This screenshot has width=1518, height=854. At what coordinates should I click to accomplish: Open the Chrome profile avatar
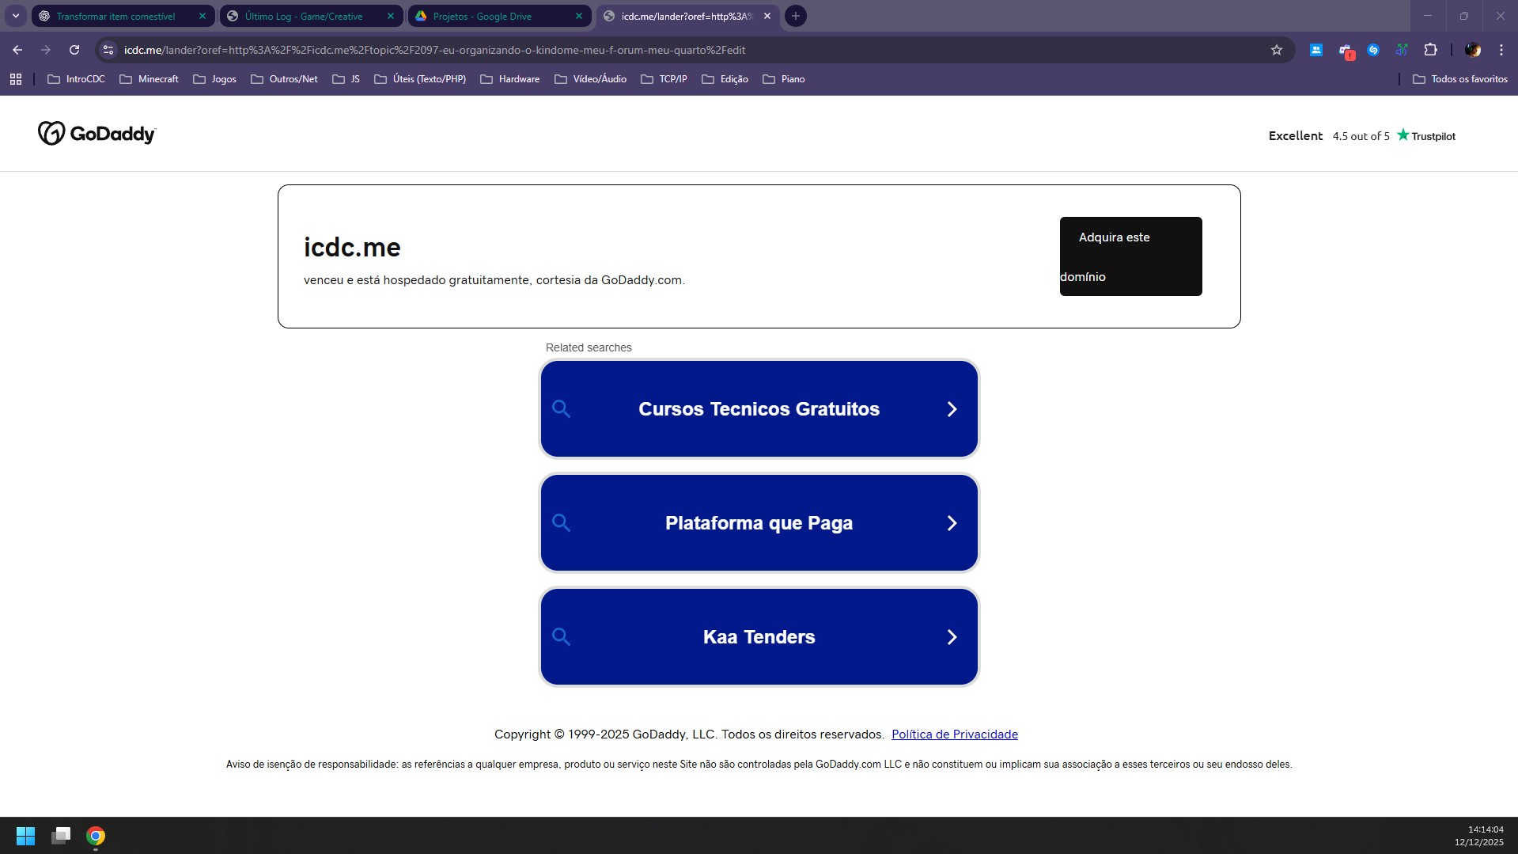click(x=1472, y=50)
